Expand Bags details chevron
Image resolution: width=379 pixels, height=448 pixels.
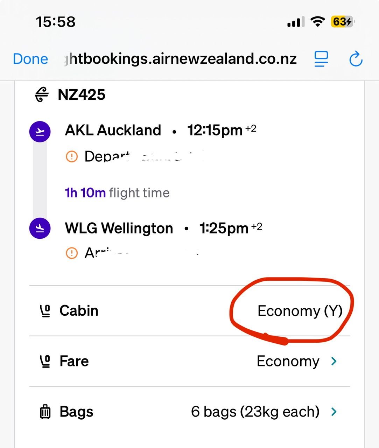coord(334,412)
